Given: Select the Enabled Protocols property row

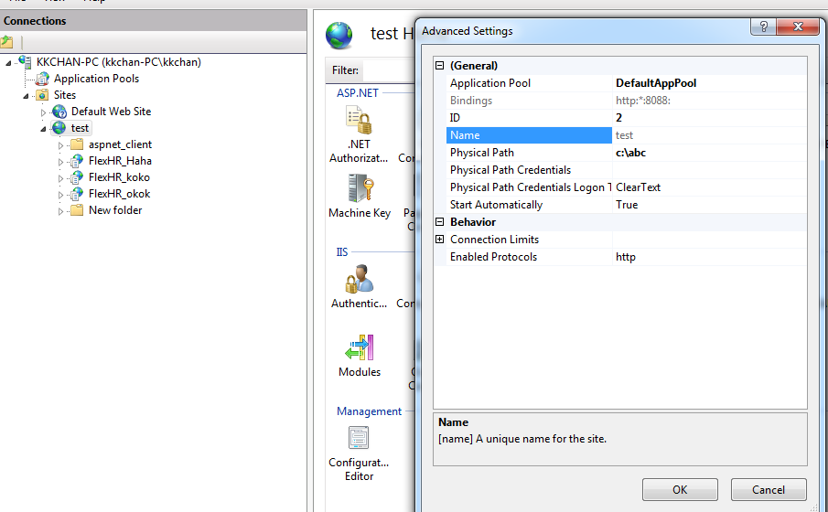Looking at the screenshot, I should (x=627, y=257).
